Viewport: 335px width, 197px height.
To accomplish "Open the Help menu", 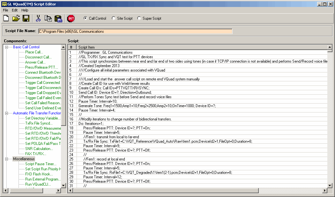I will pyautogui.click(x=25, y=10).
